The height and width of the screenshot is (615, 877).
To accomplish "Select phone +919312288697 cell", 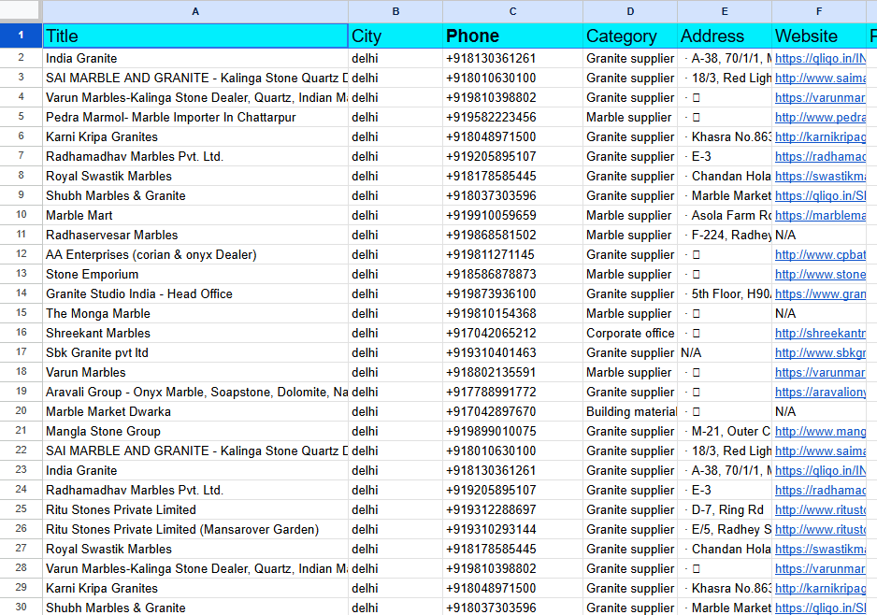I will [x=513, y=509].
